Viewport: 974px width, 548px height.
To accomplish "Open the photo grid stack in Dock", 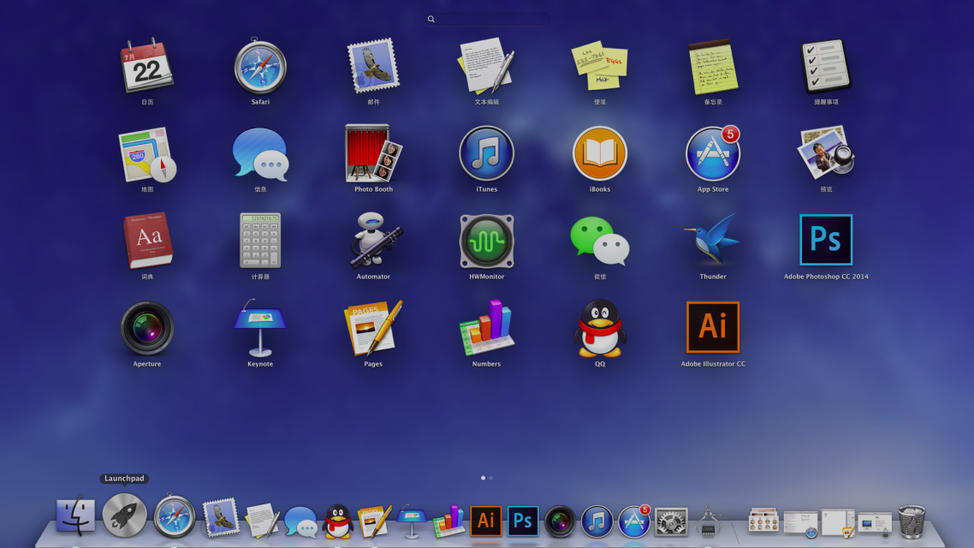I will [763, 520].
